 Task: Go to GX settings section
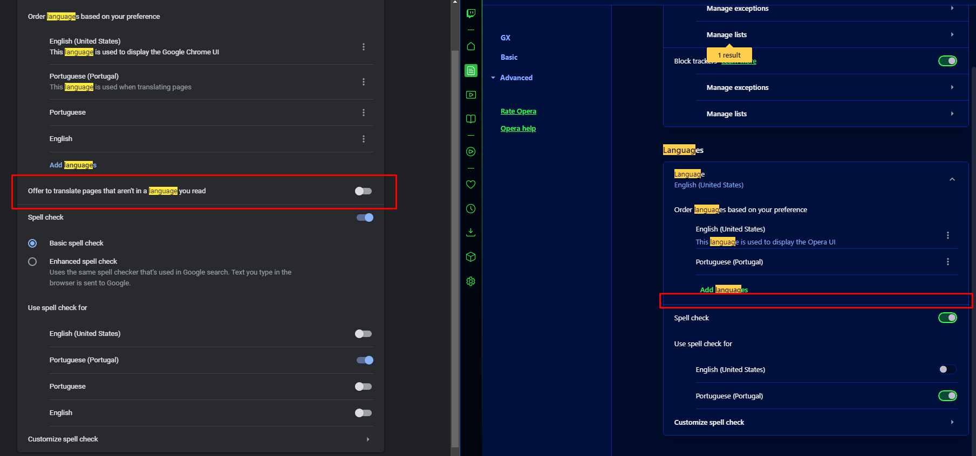point(506,38)
